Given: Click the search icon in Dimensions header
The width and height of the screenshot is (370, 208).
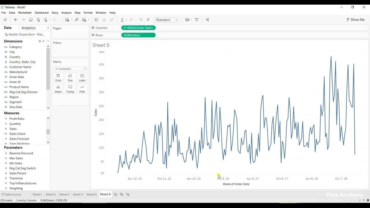Looking at the screenshot, I should point(43,41).
